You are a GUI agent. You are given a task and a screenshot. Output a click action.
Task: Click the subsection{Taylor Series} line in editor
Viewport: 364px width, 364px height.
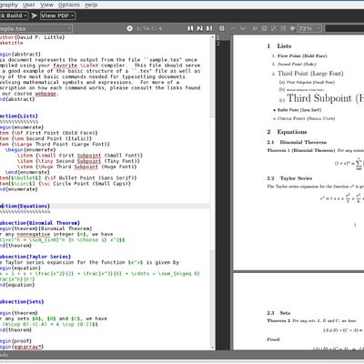pyautogui.click(x=35, y=257)
